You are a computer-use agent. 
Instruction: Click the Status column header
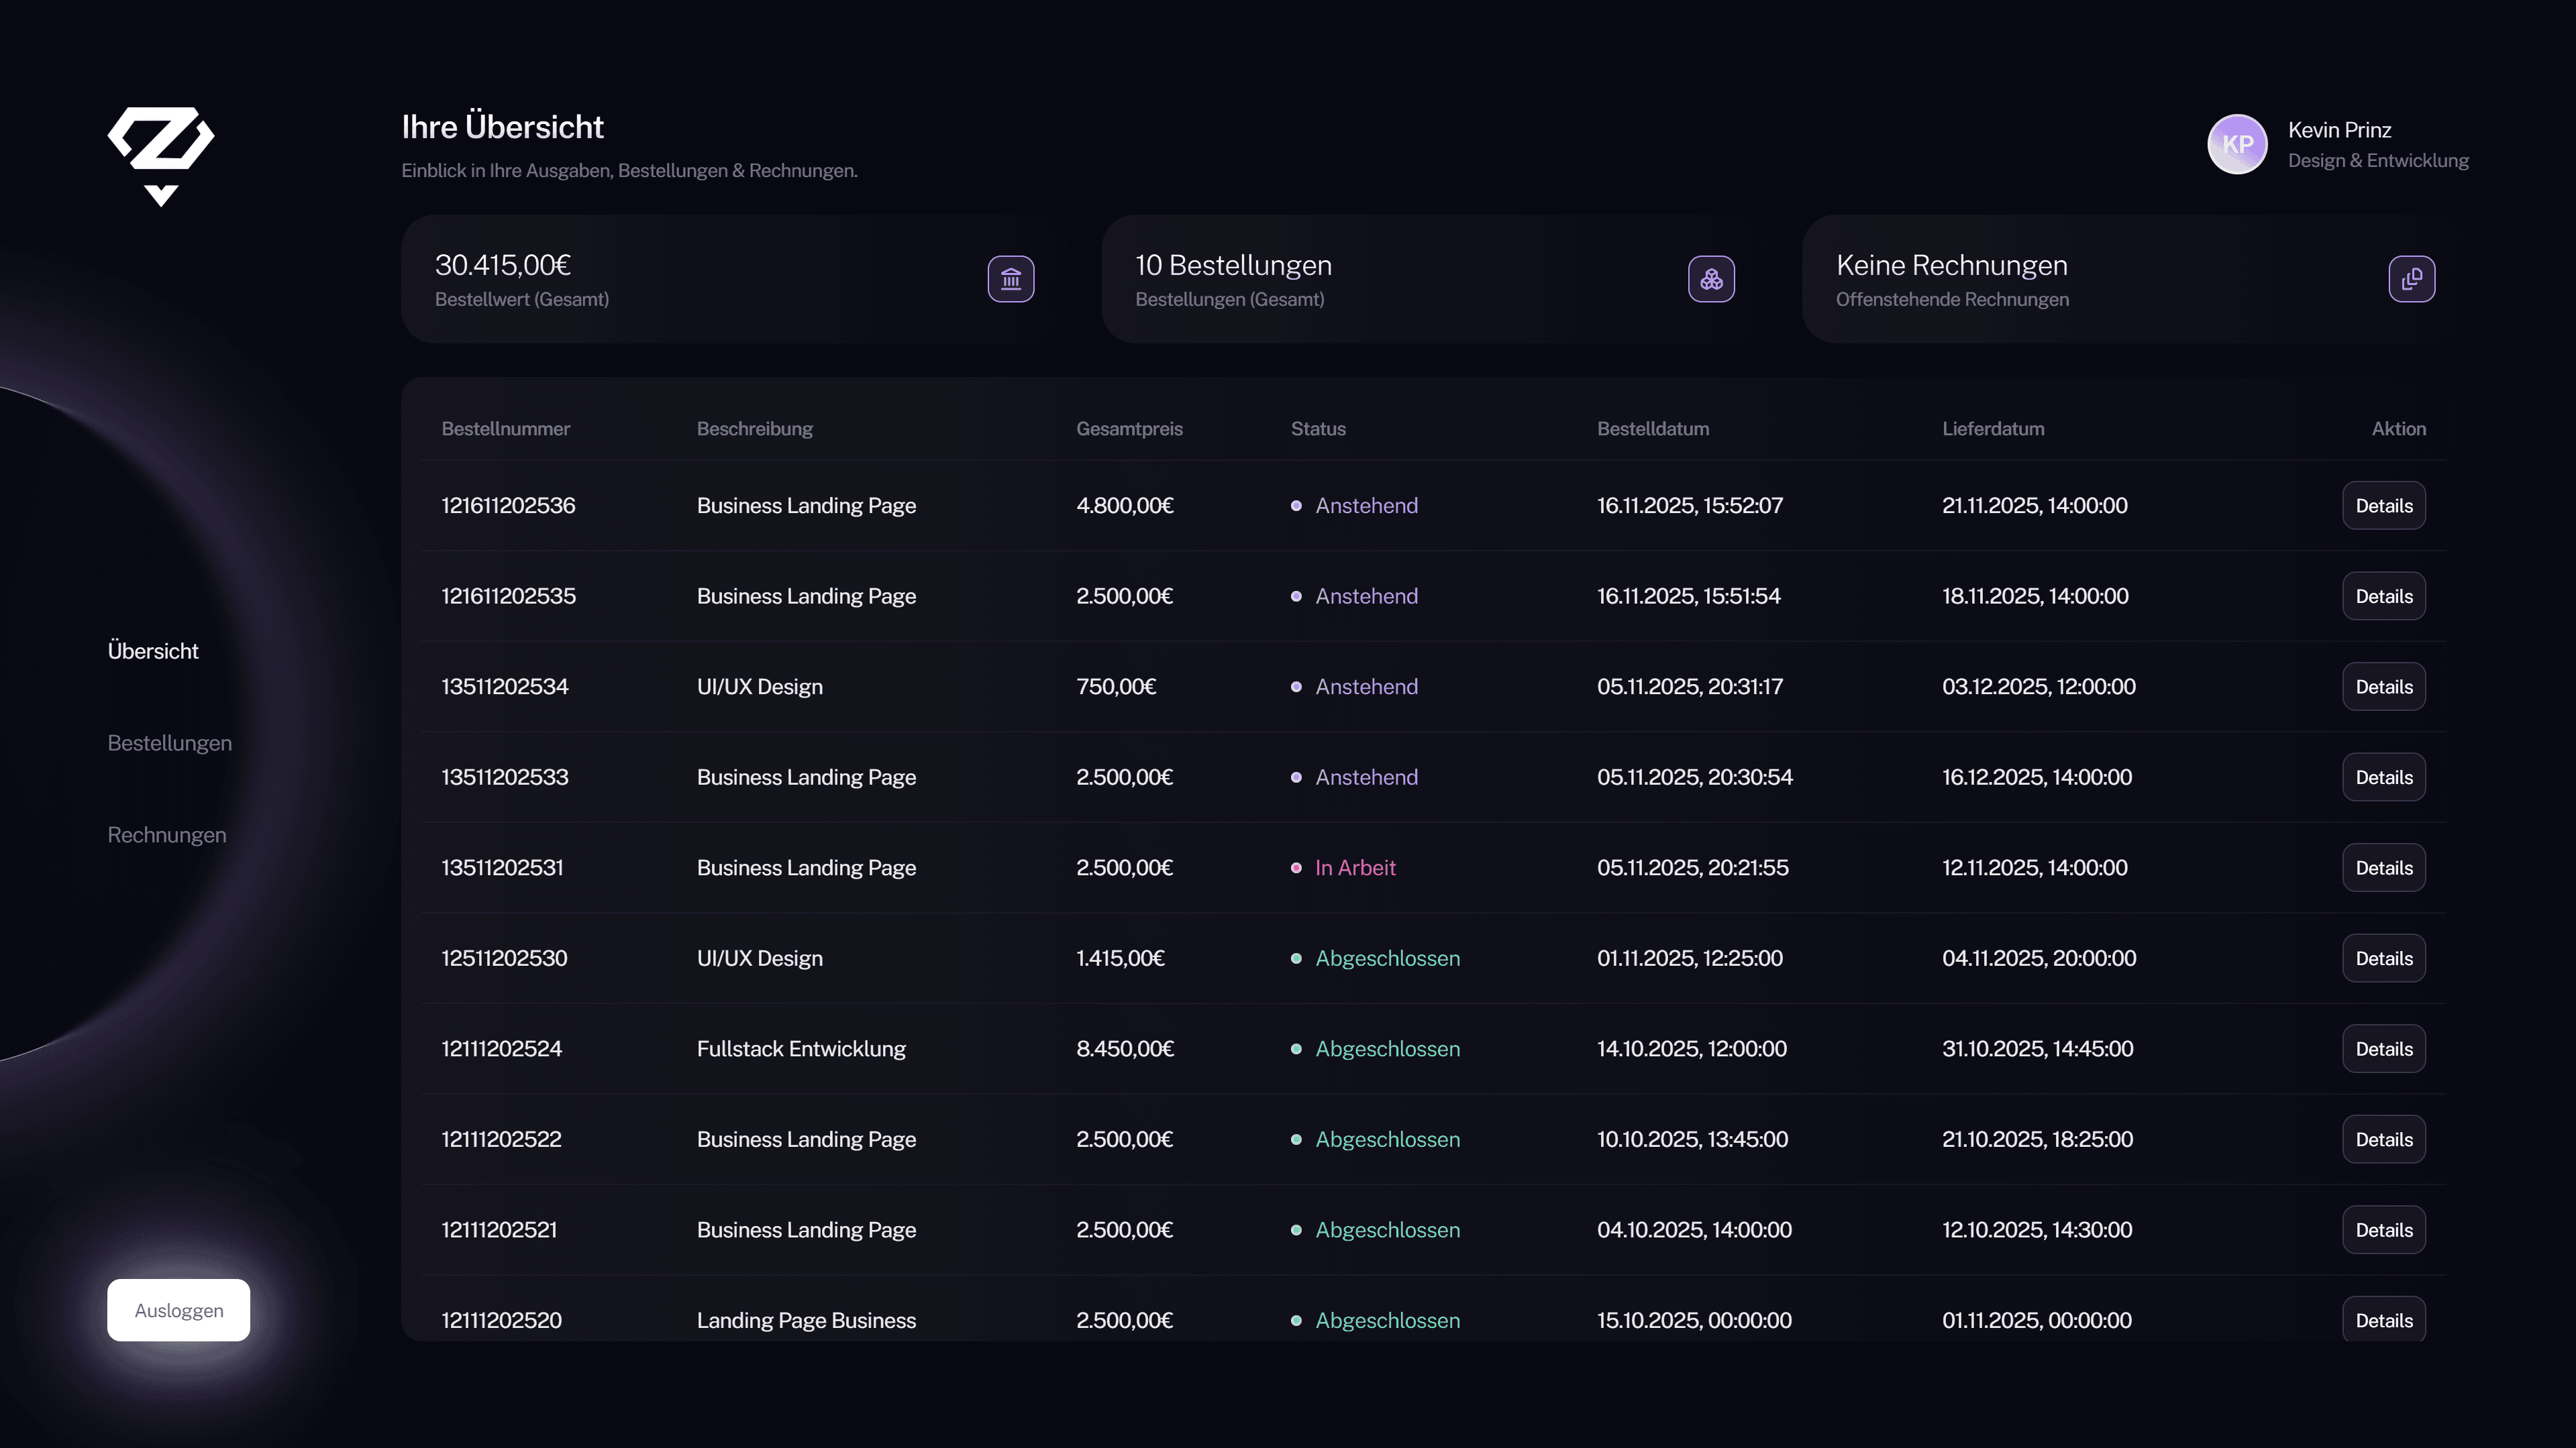point(1318,429)
